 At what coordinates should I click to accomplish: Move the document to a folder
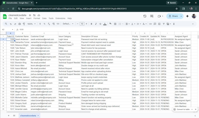coord(35,15)
